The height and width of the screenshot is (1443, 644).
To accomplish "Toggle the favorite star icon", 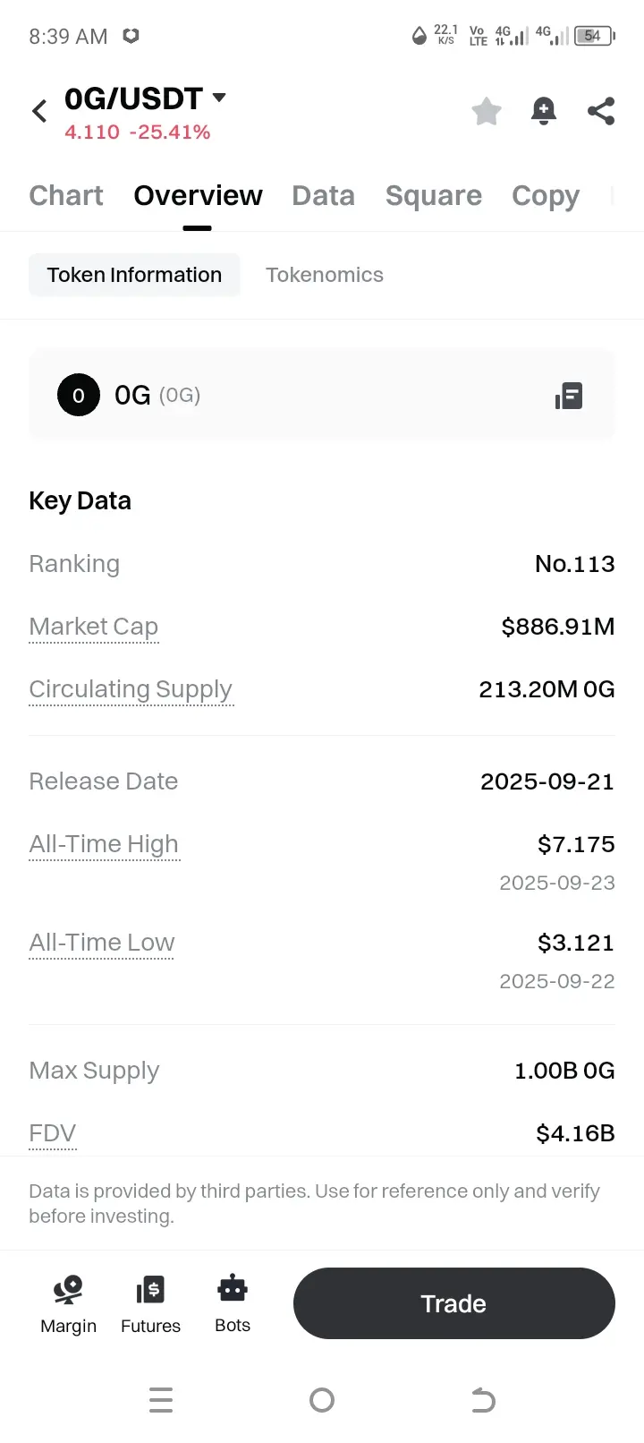I will pos(487,111).
